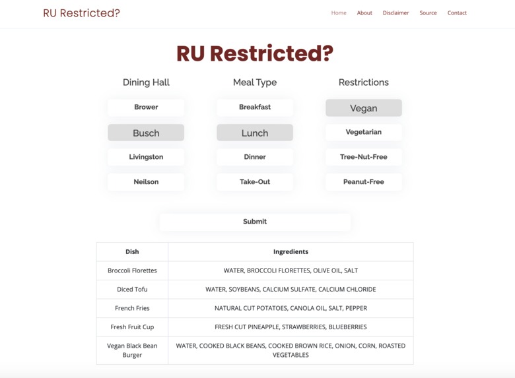Pick the Neilson dining hall
515x378 pixels.
[x=146, y=182]
